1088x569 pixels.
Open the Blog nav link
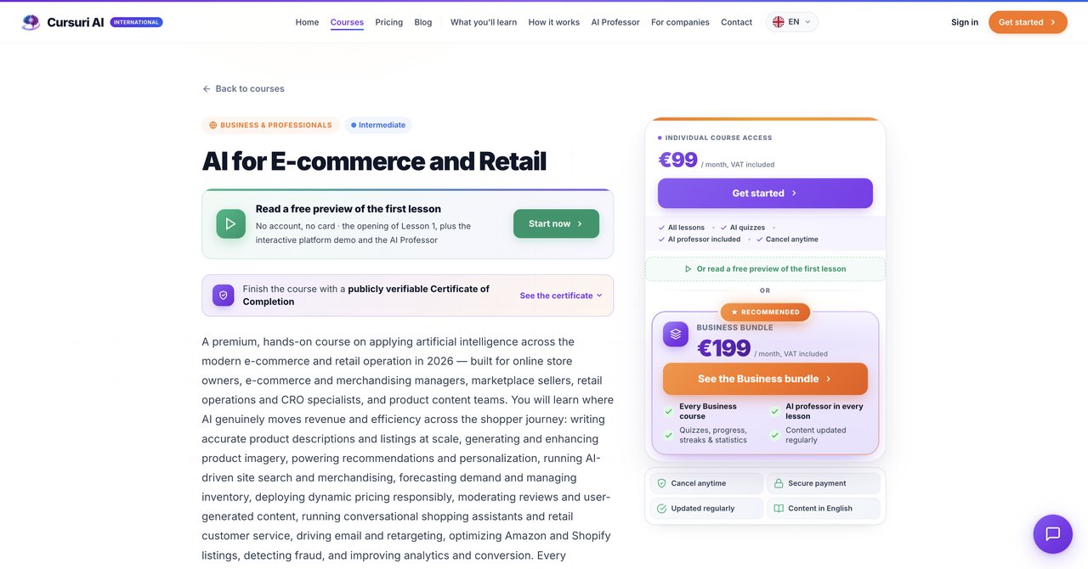point(423,22)
